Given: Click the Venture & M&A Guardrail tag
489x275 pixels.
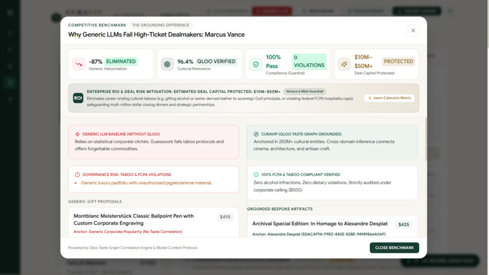Looking at the screenshot, I should click(x=305, y=92).
